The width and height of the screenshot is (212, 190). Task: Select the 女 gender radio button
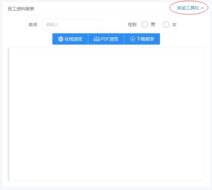pyautogui.click(x=166, y=24)
